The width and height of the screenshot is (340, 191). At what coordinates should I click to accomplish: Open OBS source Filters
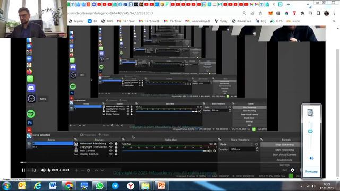[x=104, y=135]
